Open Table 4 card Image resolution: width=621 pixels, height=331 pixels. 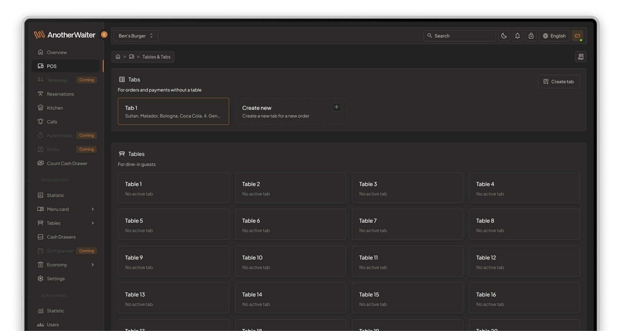(524, 188)
